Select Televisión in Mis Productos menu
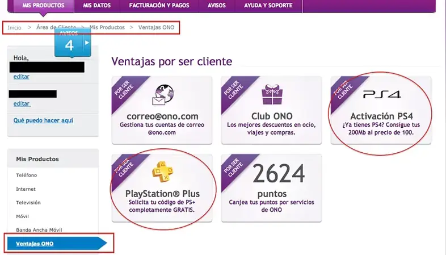Image resolution: width=446 pixels, height=255 pixels. [x=28, y=203]
